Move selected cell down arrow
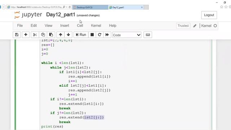 click(x=68, y=35)
